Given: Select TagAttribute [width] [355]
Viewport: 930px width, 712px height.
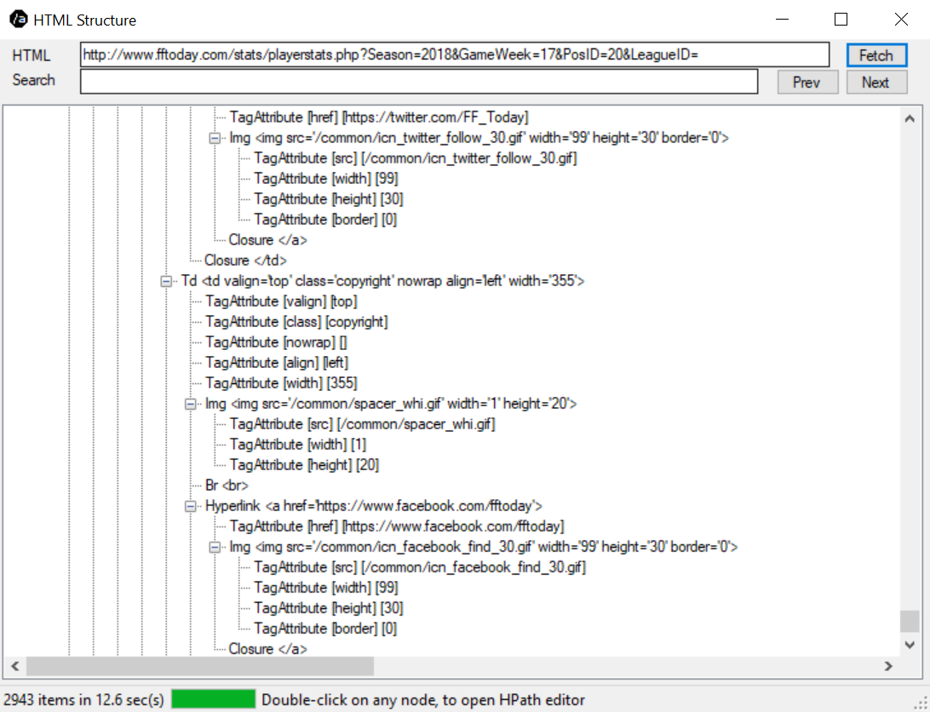Looking at the screenshot, I should tap(281, 383).
